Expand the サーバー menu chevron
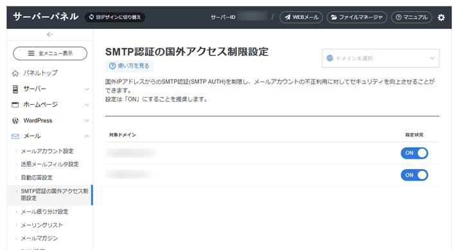 pos(87,89)
